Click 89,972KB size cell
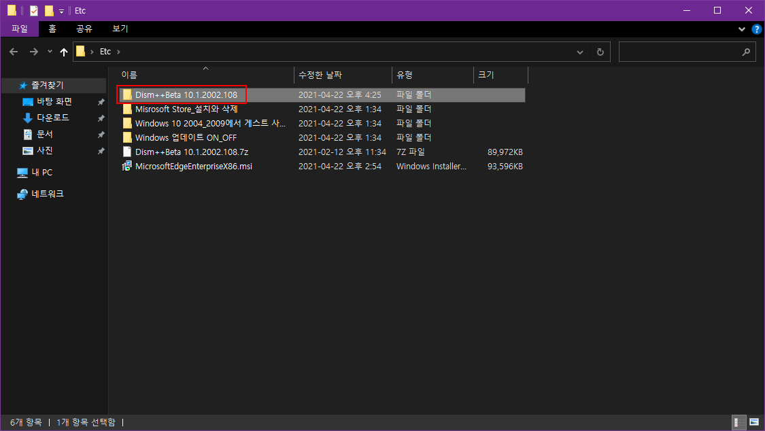765x431 pixels. tap(505, 152)
